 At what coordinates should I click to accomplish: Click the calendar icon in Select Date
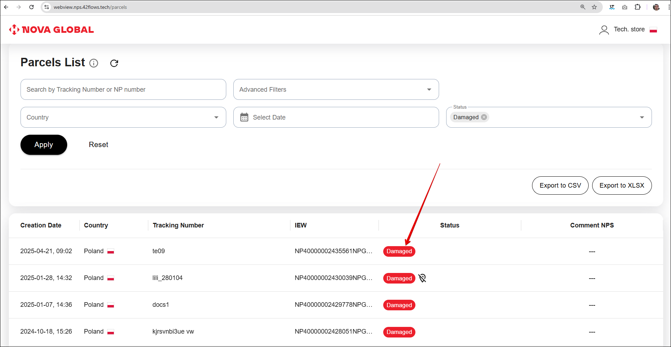point(244,117)
